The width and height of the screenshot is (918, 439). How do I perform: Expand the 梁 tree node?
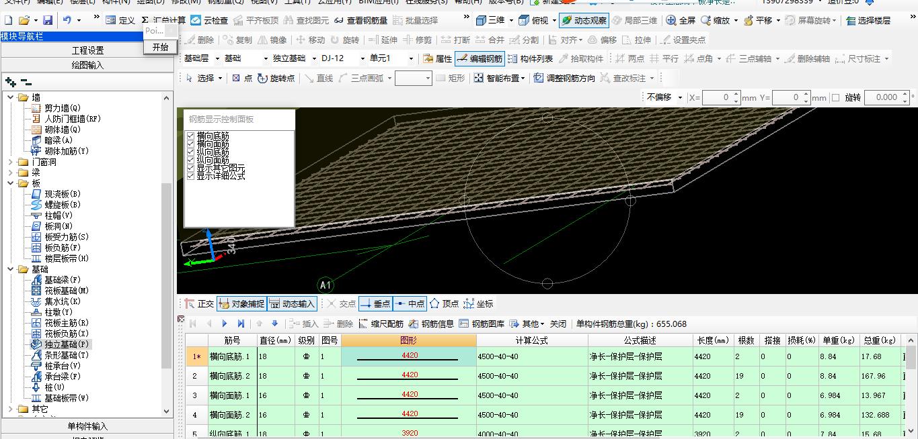coord(11,173)
